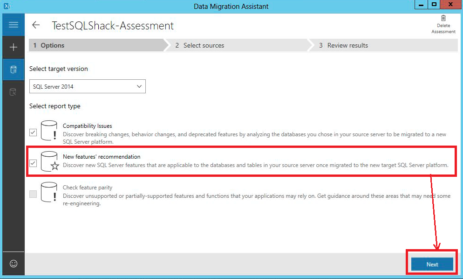Image resolution: width=463 pixels, height=279 pixels.
Task: Open the hamburger menu in the sidebar
Action: pos(14,25)
